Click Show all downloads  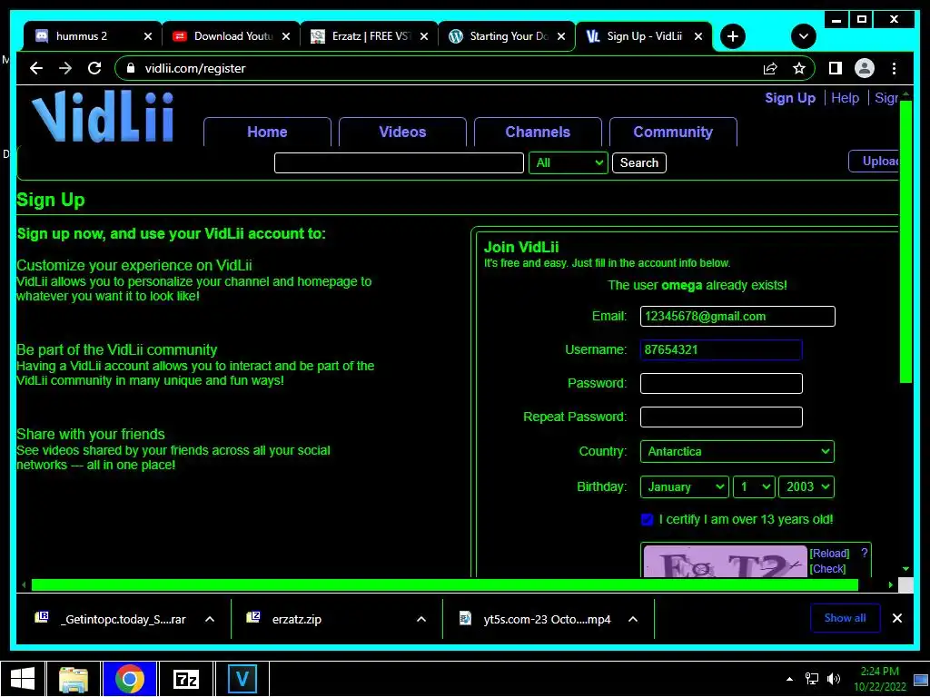pyautogui.click(x=845, y=617)
